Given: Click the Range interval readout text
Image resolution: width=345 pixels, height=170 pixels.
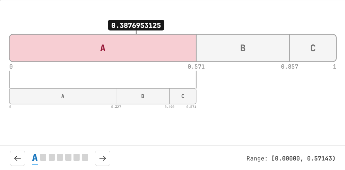Looking at the screenshot, I should 291,158.
